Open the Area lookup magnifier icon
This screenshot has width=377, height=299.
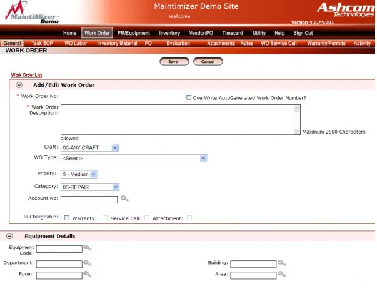tap(281, 274)
